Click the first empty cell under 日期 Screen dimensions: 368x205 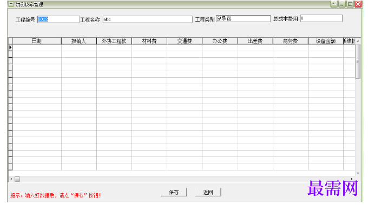click(x=37, y=47)
